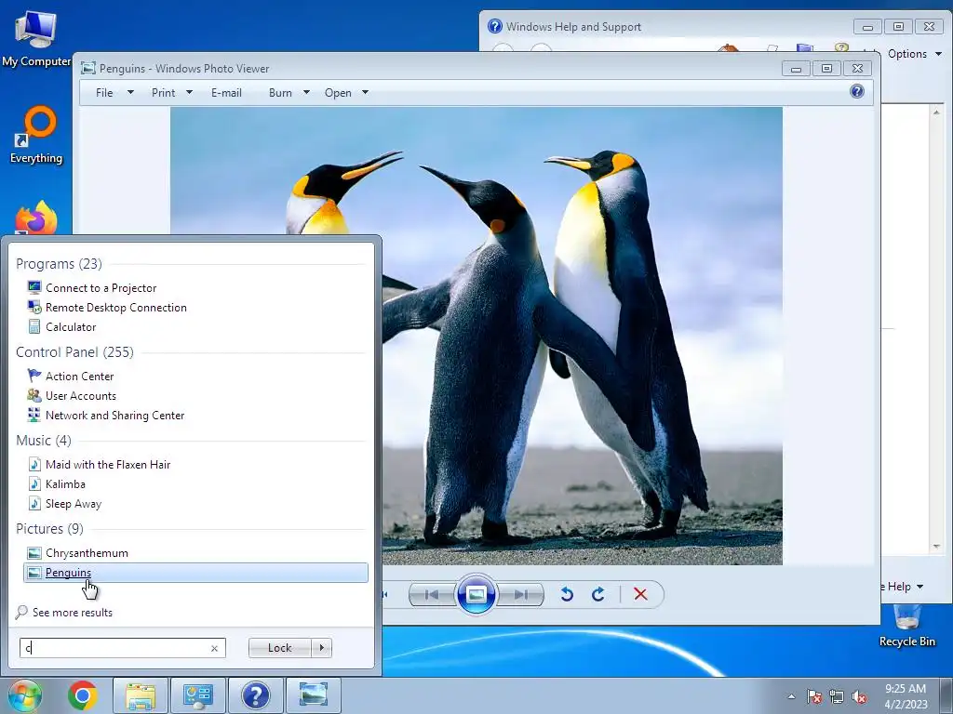
Task: Open the Burn menu in Photo Viewer
Action: (289, 93)
